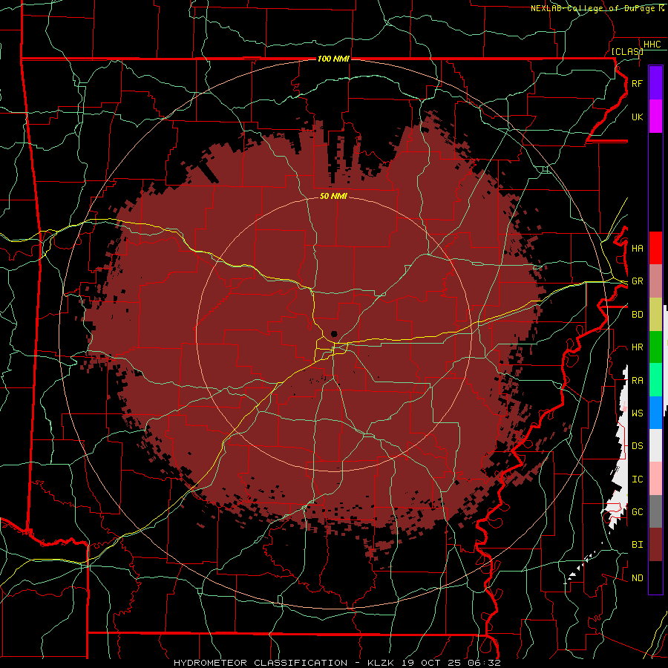Click the IC legend label
Screen dimensions: 668x668
point(637,479)
